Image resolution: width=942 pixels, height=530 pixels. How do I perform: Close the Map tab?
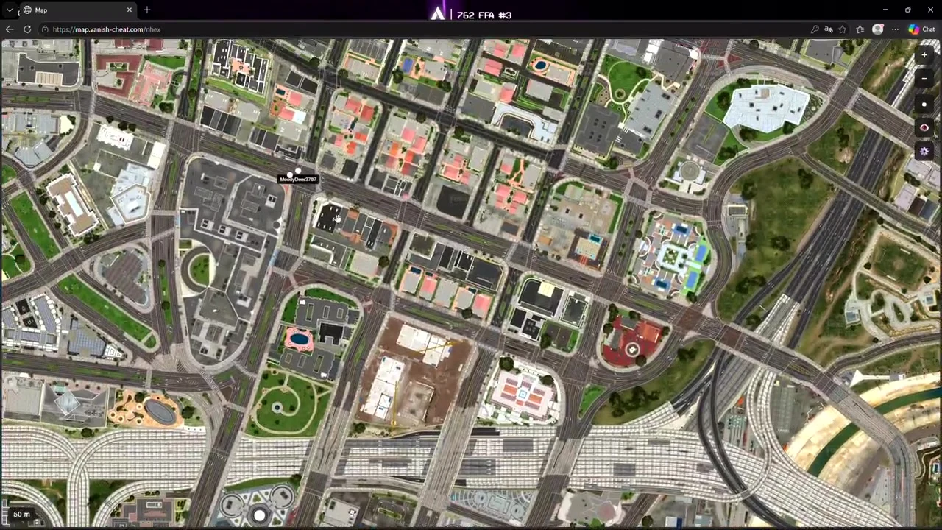point(130,10)
